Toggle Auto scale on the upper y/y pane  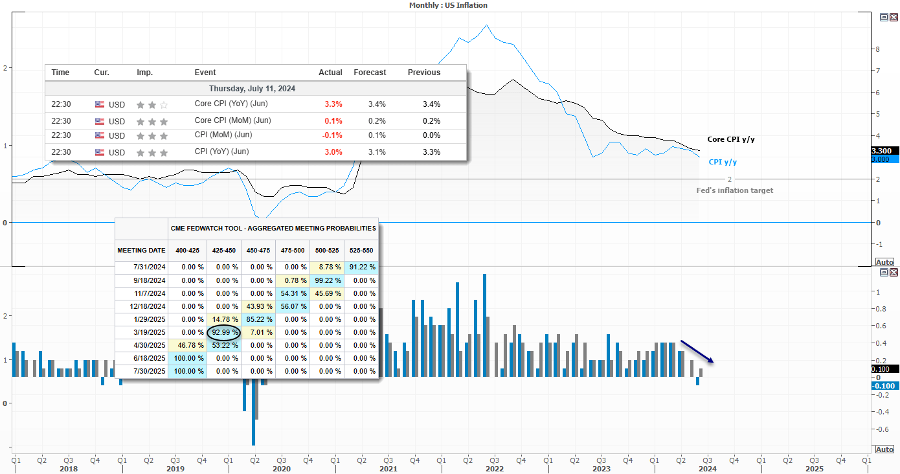coord(884,262)
